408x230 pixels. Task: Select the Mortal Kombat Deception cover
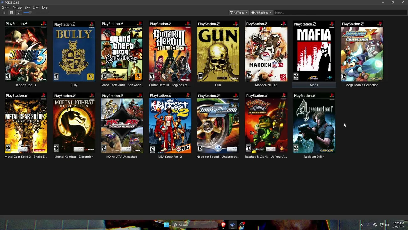tap(74, 123)
